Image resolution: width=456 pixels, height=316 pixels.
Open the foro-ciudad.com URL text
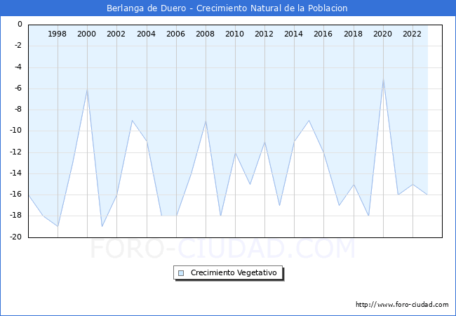pos(402,304)
